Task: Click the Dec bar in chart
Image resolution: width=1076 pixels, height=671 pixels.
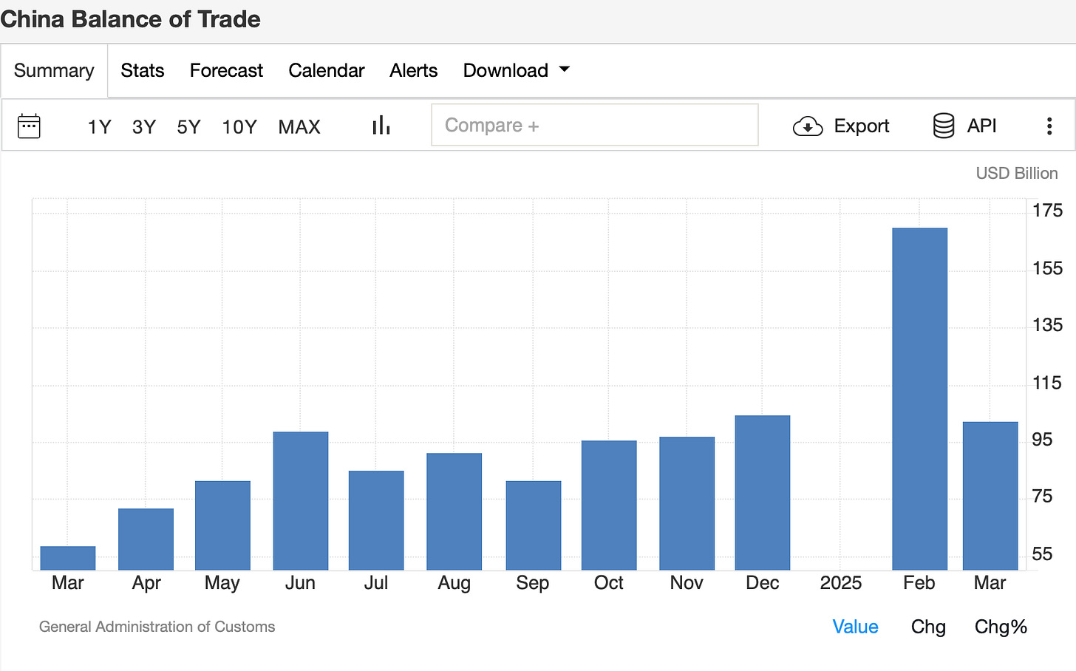Action: [763, 493]
